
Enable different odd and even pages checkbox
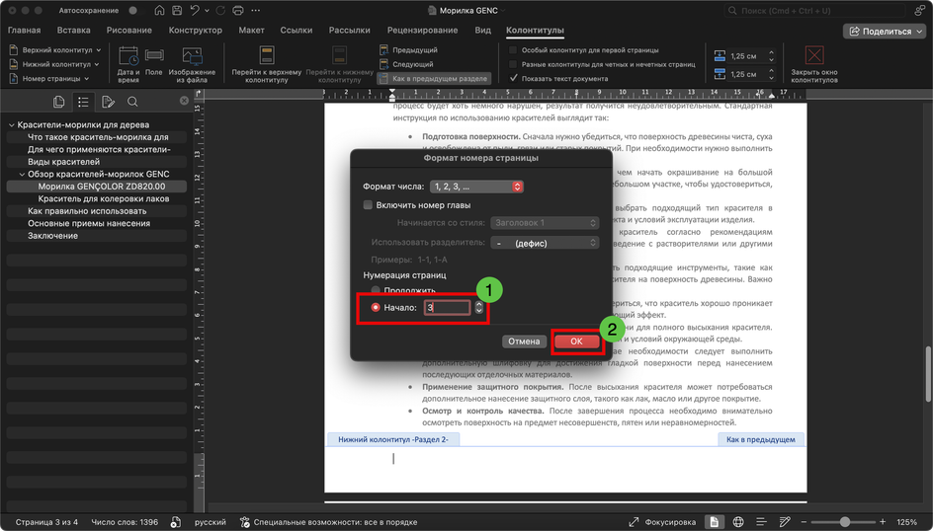point(513,64)
